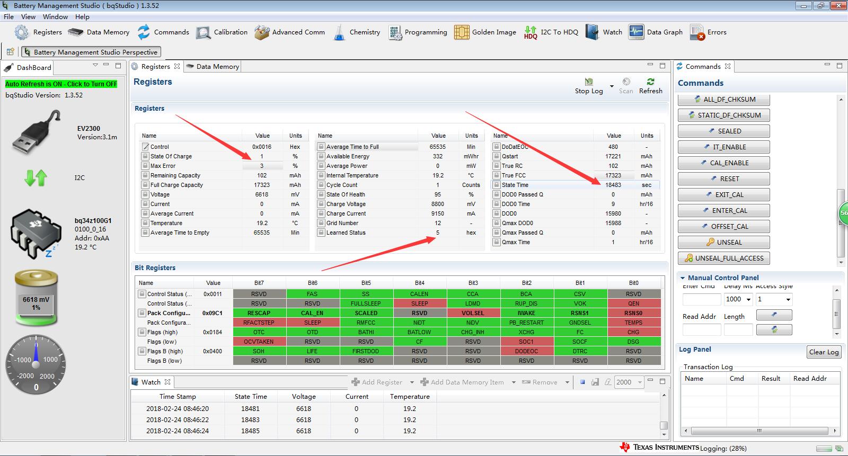Close the Registers tab with its X

click(177, 66)
